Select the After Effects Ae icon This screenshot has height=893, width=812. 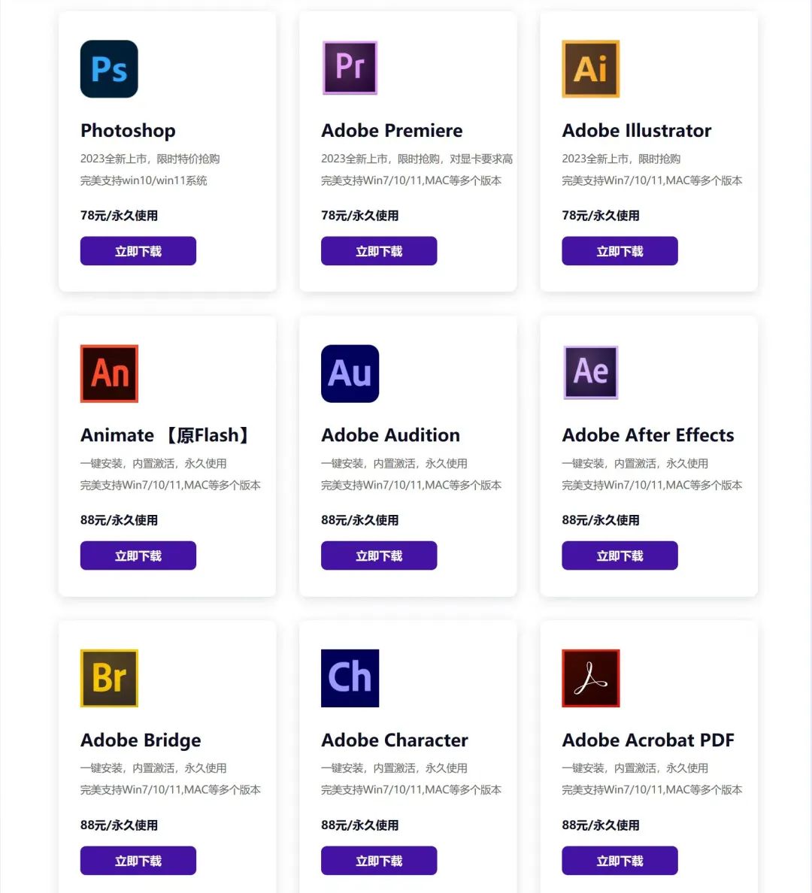[590, 372]
